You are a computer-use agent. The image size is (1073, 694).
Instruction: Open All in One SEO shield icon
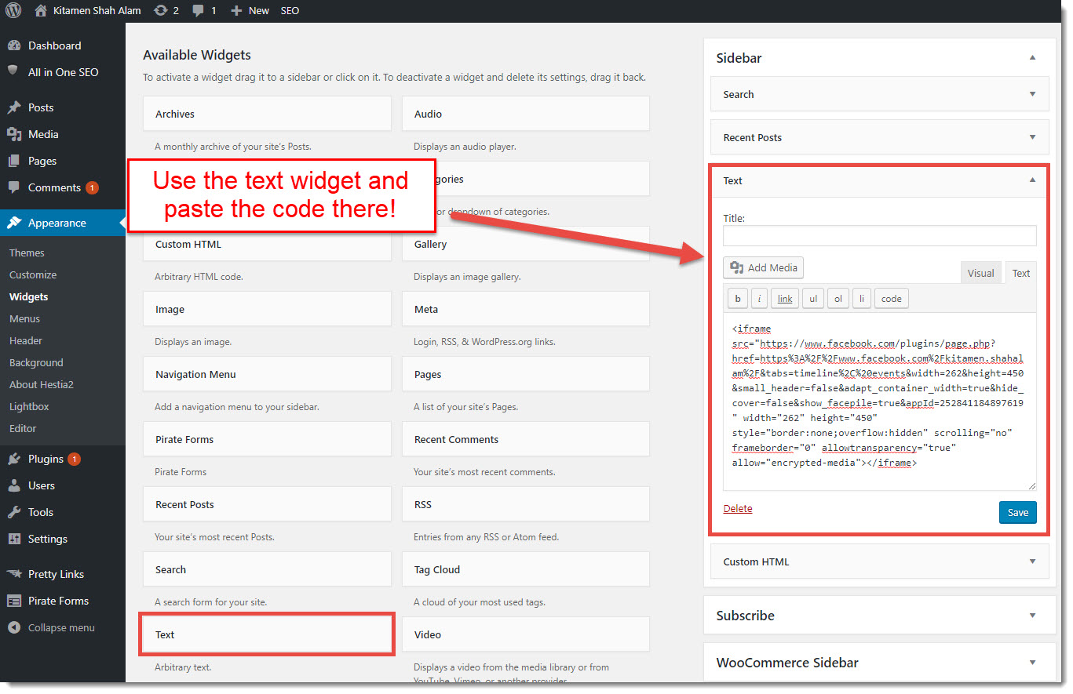[13, 71]
